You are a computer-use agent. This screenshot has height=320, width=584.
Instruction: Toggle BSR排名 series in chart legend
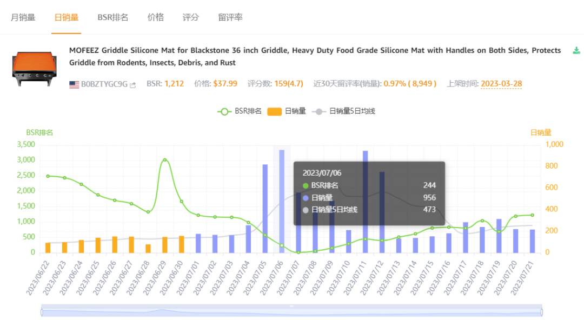click(x=240, y=111)
